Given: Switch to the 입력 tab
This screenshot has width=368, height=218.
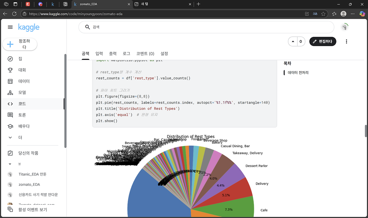Looking at the screenshot, I should coord(99,54).
